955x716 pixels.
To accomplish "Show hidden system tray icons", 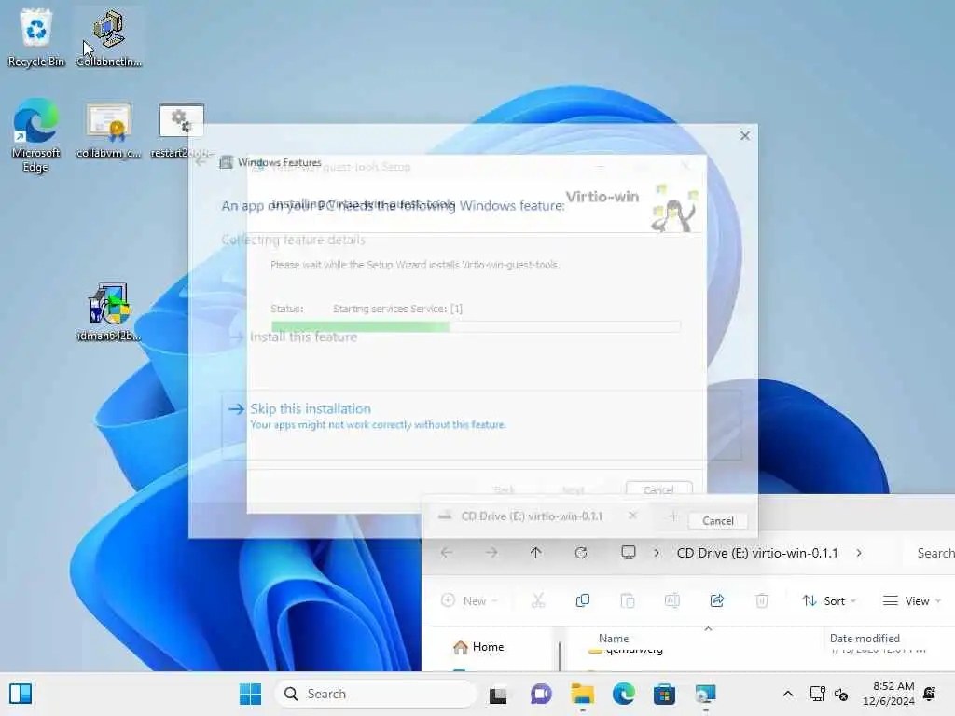I will click(x=787, y=694).
